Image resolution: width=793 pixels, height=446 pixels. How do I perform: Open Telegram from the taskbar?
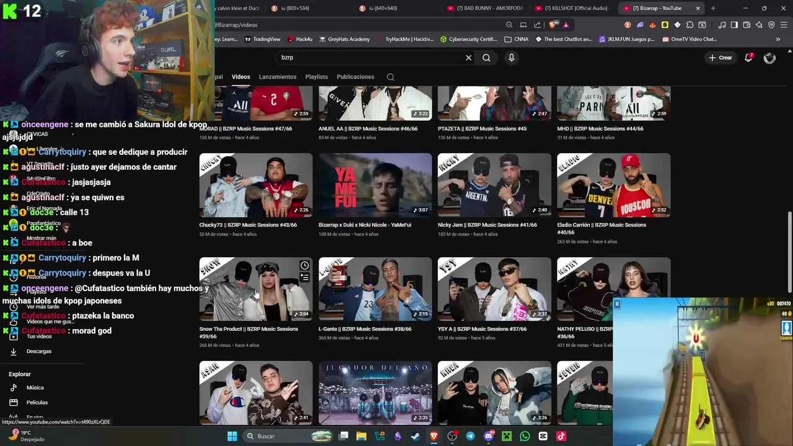pyautogui.click(x=470, y=436)
